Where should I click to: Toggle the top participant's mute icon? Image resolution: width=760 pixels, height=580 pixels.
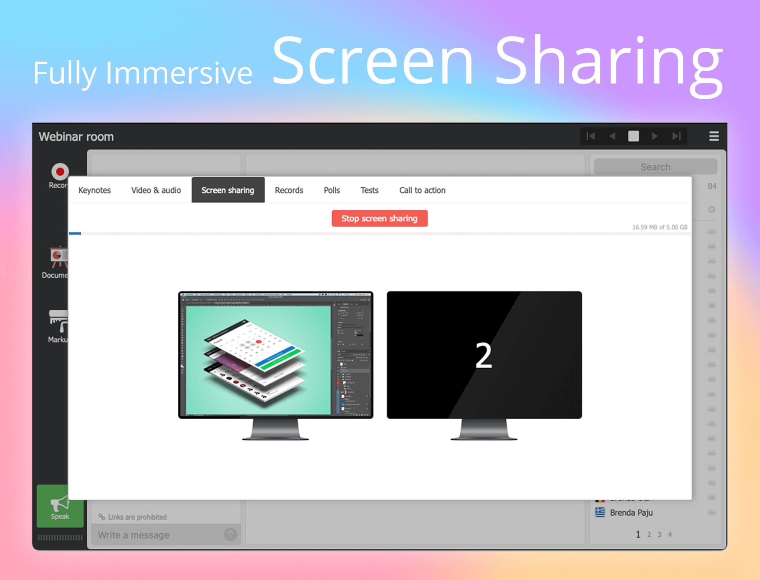712,231
